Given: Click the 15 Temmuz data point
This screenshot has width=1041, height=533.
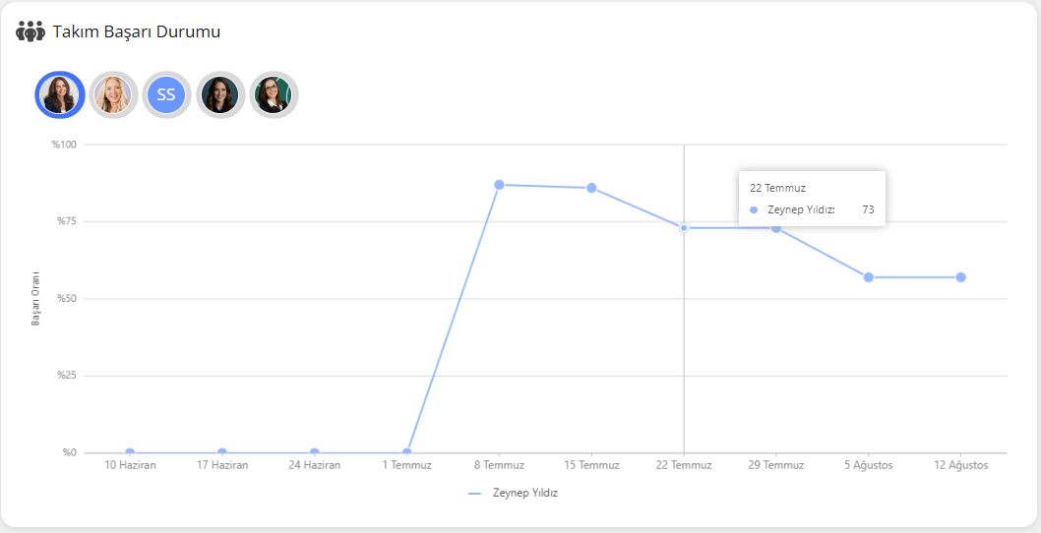Looking at the screenshot, I should click(x=591, y=188).
